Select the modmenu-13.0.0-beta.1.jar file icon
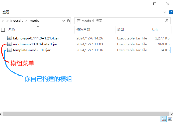Image resolution: width=173 pixels, height=122 pixels. coord(10,44)
